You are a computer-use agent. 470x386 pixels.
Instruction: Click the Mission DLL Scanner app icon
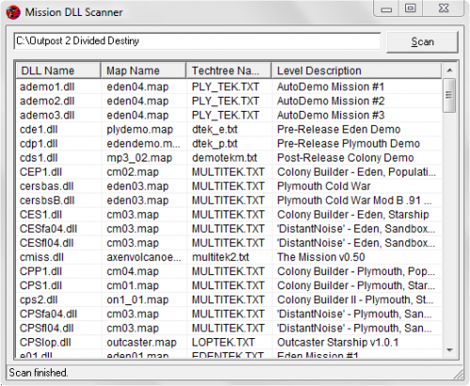click(13, 12)
